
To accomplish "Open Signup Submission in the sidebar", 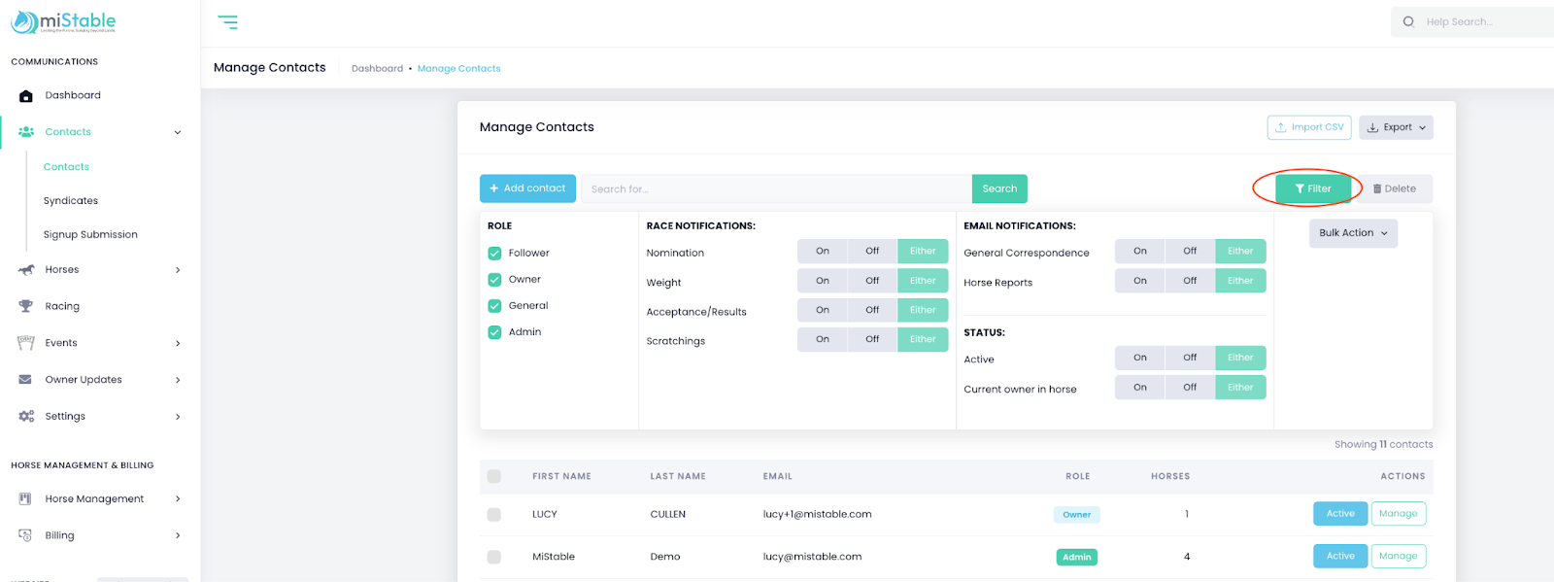I will 90,235.
